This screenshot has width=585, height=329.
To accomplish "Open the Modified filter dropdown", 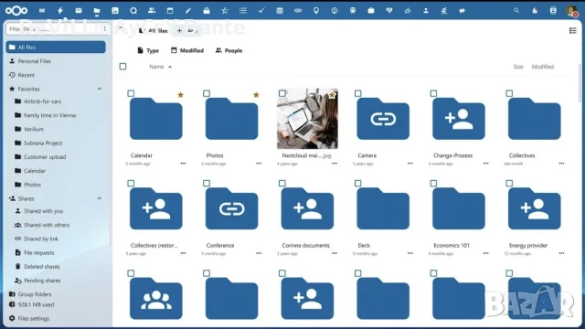I will click(x=187, y=50).
